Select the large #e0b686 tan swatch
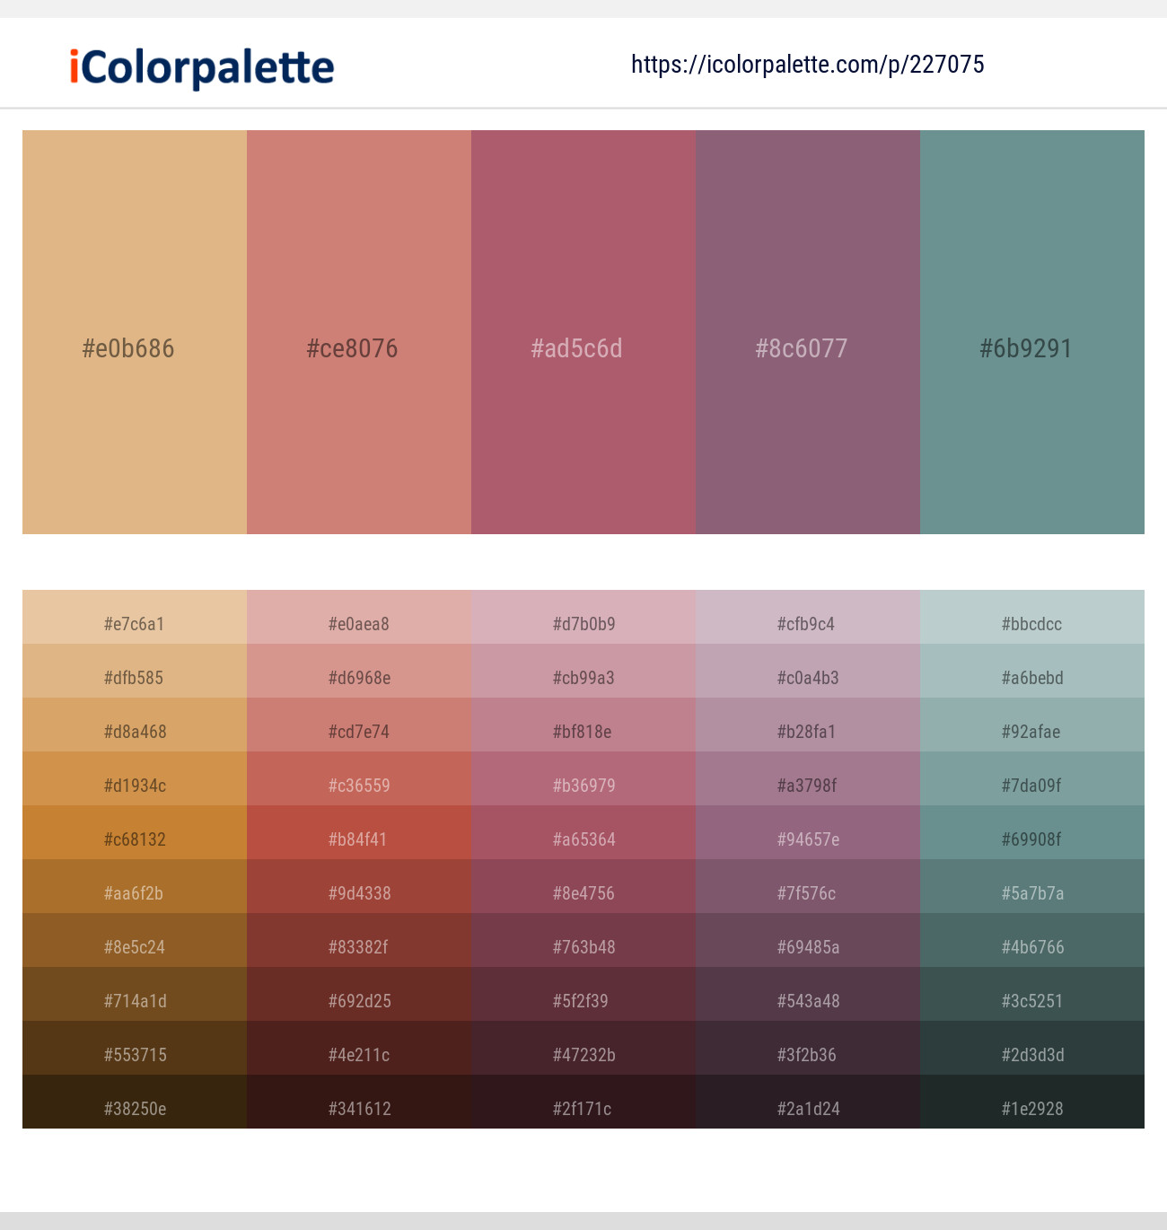The image size is (1167, 1230). pos(135,332)
